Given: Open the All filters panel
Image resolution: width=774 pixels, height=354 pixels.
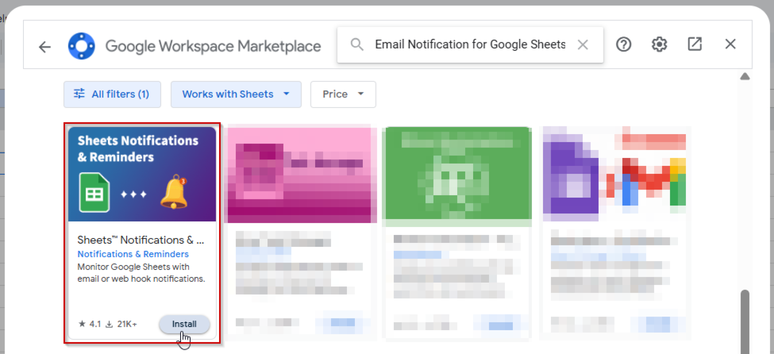Looking at the screenshot, I should tap(112, 94).
